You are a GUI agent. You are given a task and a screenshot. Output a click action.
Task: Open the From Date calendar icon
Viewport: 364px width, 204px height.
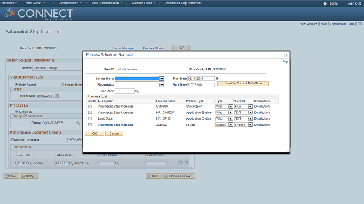pos(57,96)
